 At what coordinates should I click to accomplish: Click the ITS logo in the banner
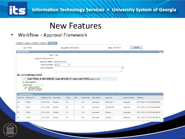click(x=17, y=9)
